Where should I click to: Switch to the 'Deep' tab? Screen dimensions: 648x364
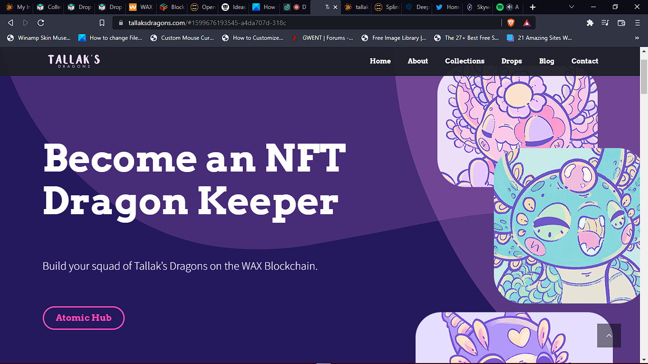pyautogui.click(x=417, y=7)
